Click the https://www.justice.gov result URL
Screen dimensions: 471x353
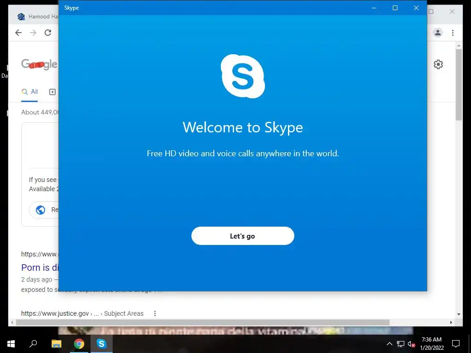click(x=55, y=313)
